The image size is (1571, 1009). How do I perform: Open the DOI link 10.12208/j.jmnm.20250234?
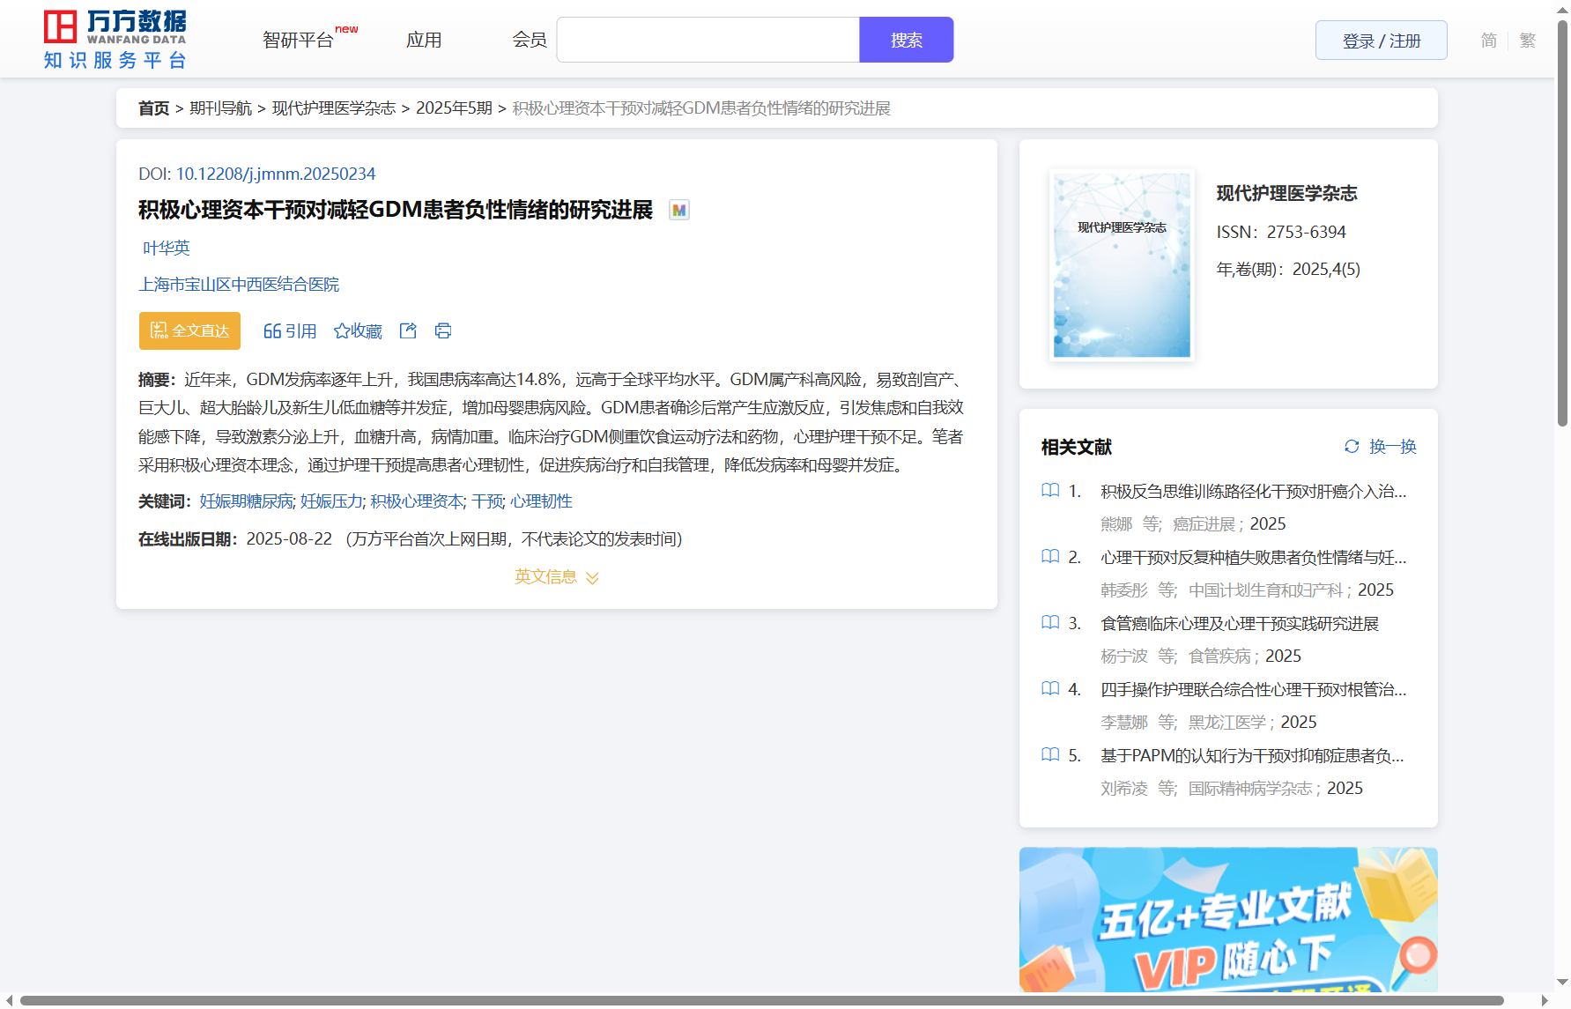275,174
